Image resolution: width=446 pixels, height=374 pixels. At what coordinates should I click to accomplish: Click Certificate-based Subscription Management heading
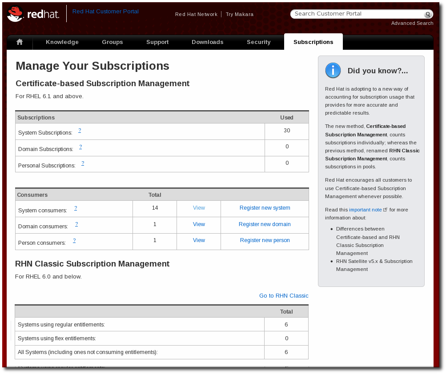(x=102, y=84)
